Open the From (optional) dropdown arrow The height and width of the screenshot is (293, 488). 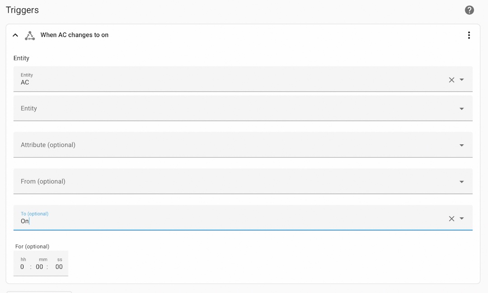click(461, 181)
